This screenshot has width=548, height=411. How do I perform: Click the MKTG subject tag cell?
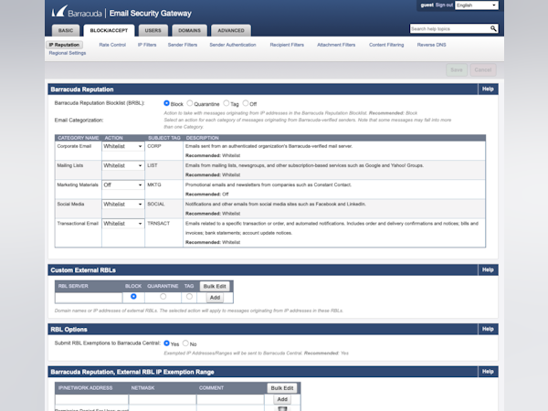click(163, 189)
